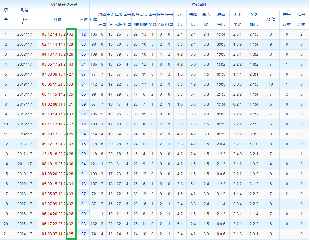
Task: Select period number 2019117
Action: click(24, 84)
